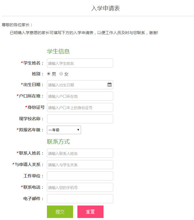Click the 联系人姓名 input field
This screenshot has height=220, width=194.
80,153
